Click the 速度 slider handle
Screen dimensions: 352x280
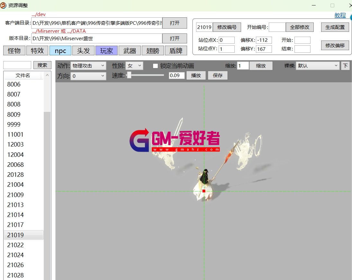[129, 75]
